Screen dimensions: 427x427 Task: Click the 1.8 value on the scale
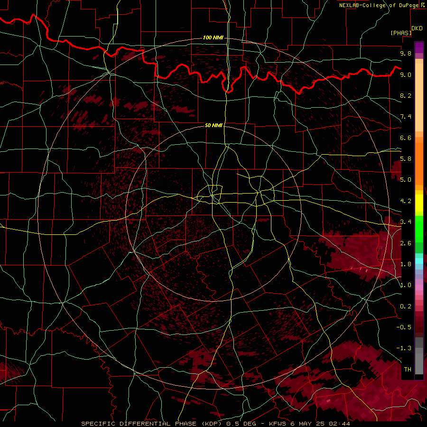point(406,264)
